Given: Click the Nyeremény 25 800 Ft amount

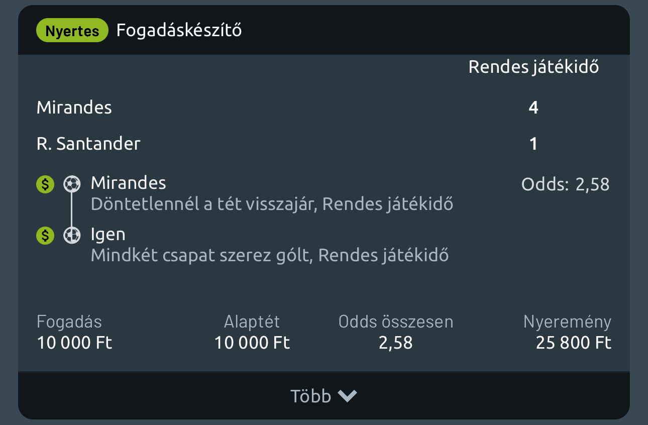Looking at the screenshot, I should pyautogui.click(x=573, y=343).
